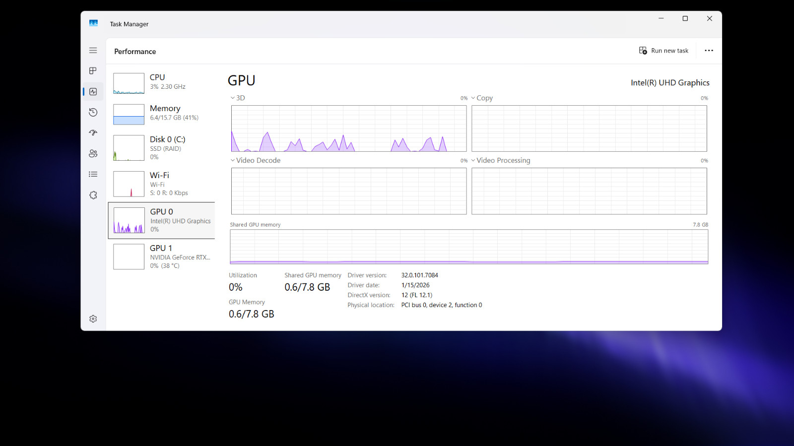Select the GPU 0 Intel UHD entry
The image size is (794, 446).
point(161,220)
